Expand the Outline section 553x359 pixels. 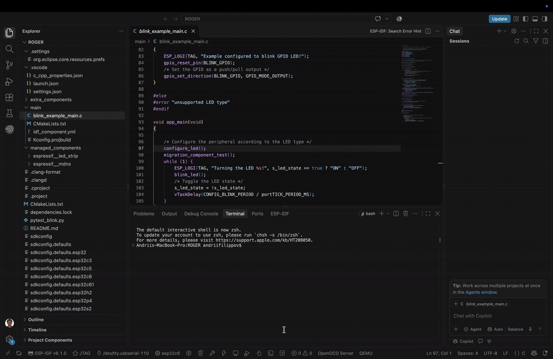pos(36,320)
